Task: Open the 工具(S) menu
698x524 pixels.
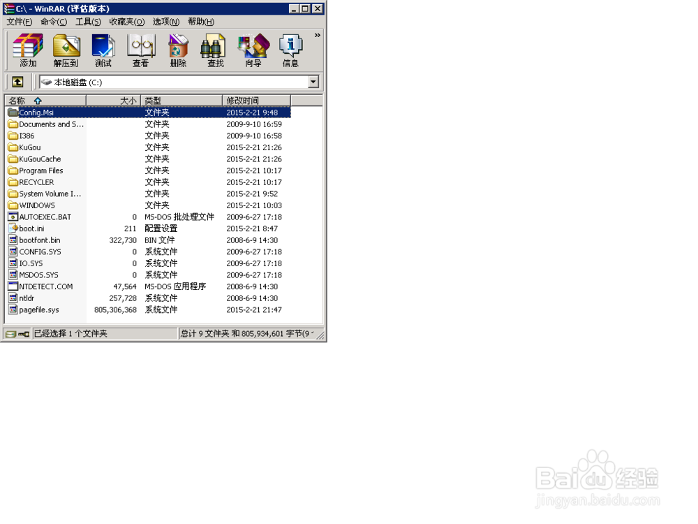Action: click(x=88, y=22)
